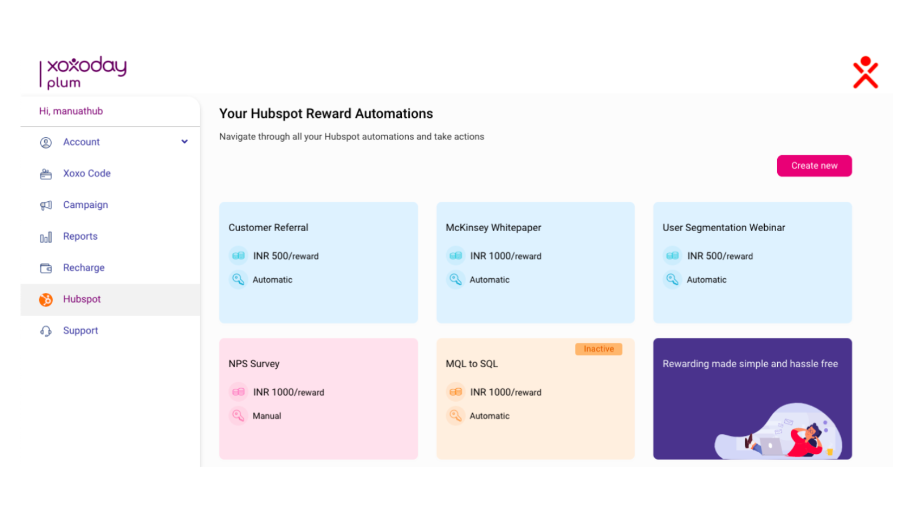
Task: Click the 'Your Hubspot Reward Automations' heading
Action: point(326,114)
